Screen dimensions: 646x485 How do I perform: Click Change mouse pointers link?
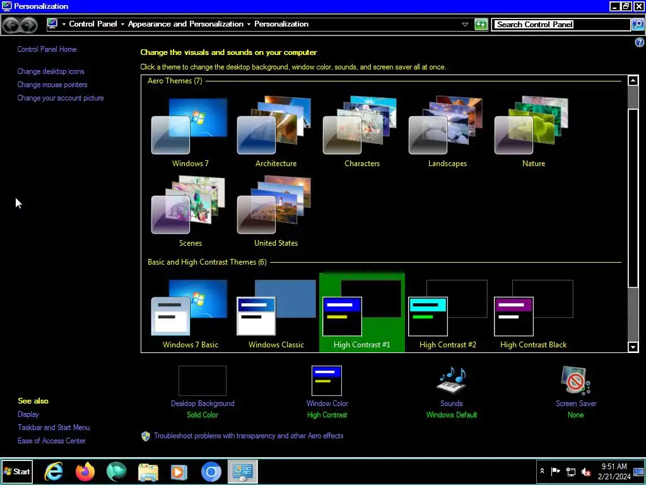(52, 85)
